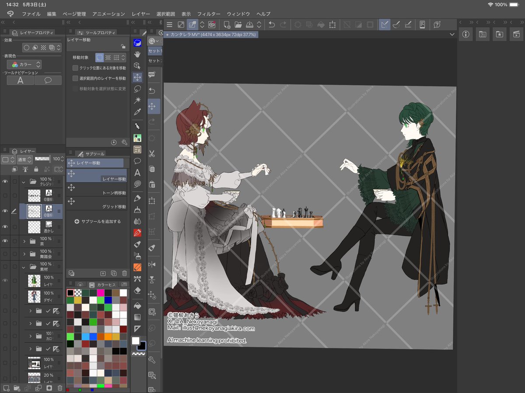Click the scissors Cut icon in quick access
525x393 pixels.
click(x=152, y=153)
